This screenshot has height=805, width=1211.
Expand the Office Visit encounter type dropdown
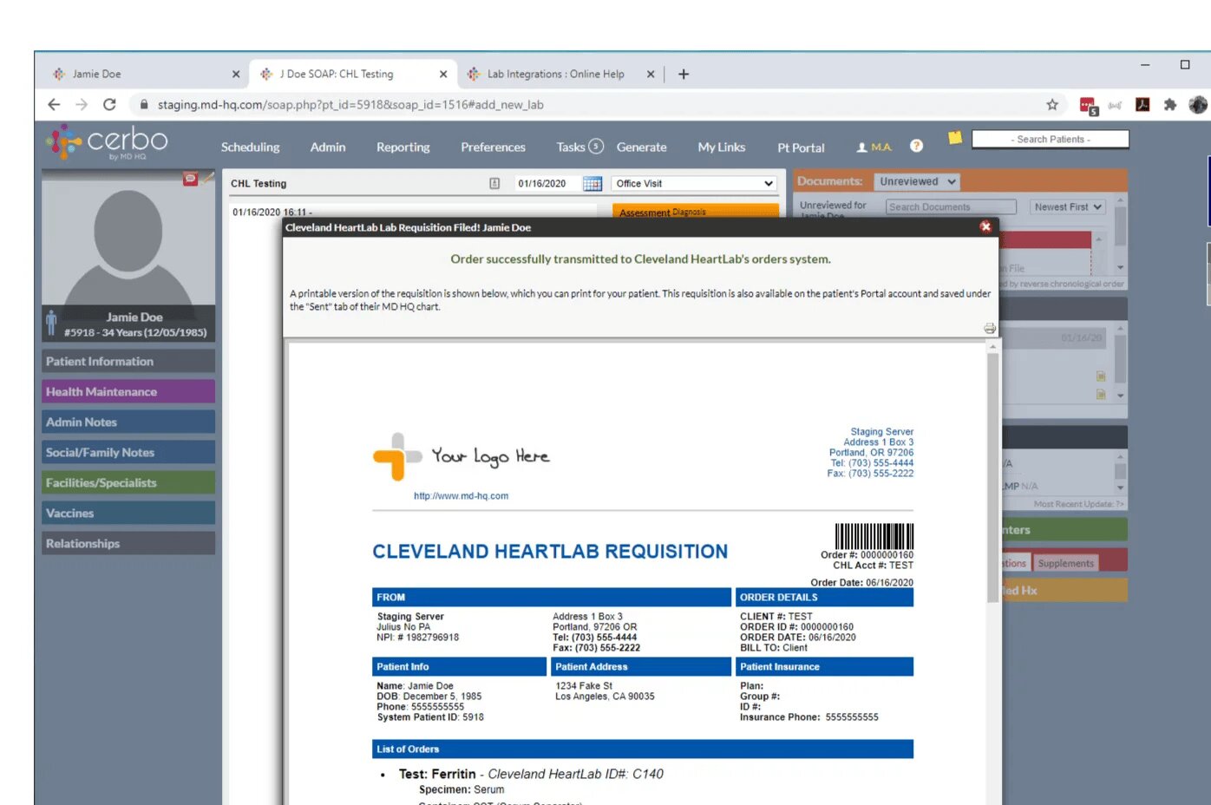pos(694,184)
